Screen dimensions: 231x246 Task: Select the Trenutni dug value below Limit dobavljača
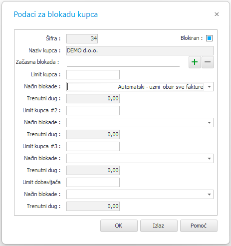coord(93,206)
